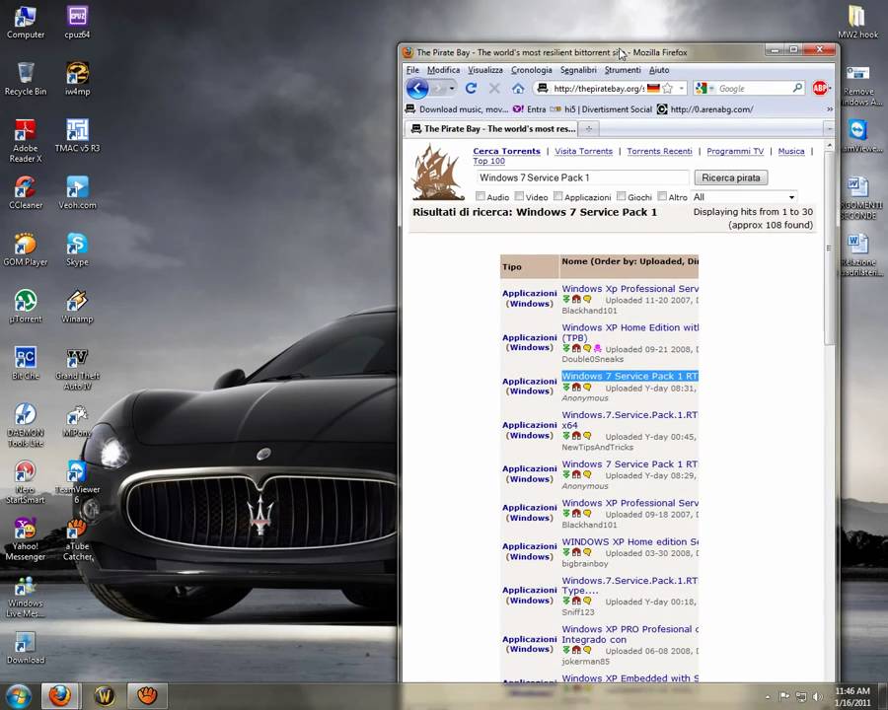This screenshot has width=888, height=710.
Task: Launch the iw4mp desktop shortcut
Action: coord(77,79)
